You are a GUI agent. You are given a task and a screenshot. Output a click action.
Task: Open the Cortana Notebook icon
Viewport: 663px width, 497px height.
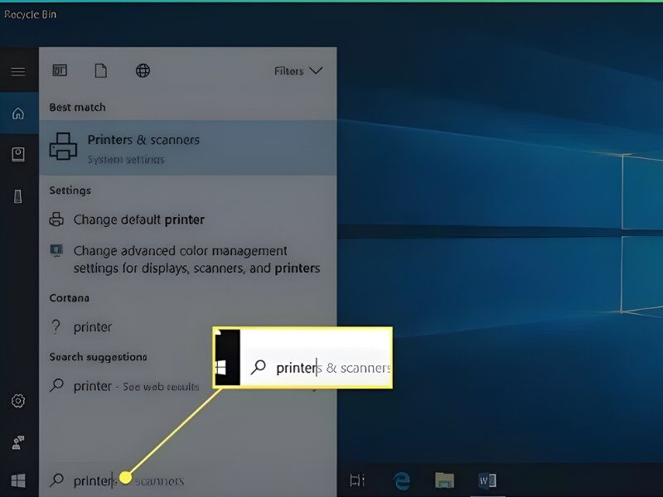[17, 154]
